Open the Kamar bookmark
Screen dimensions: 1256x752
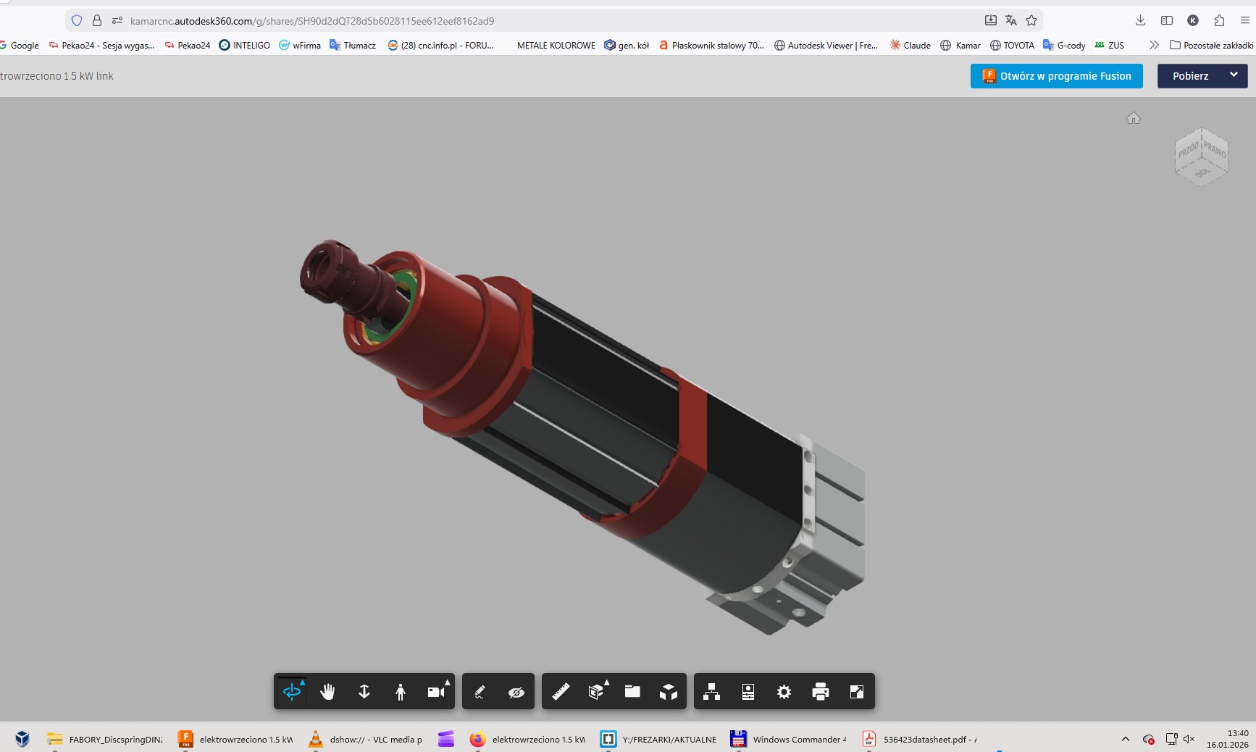(x=960, y=45)
